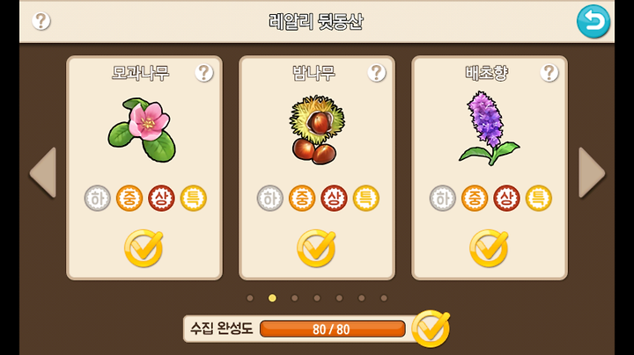Toggle the gold checkmark on 밤나무 card

(x=316, y=248)
